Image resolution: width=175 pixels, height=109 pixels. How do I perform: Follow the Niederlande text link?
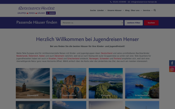pos(22,56)
